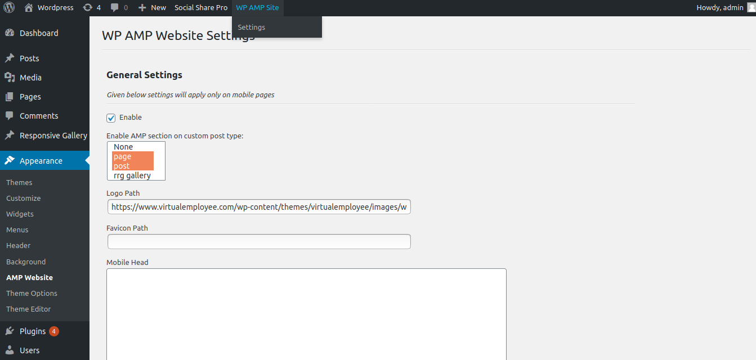Click the Enable label text
The image size is (756, 360).
coord(131,118)
